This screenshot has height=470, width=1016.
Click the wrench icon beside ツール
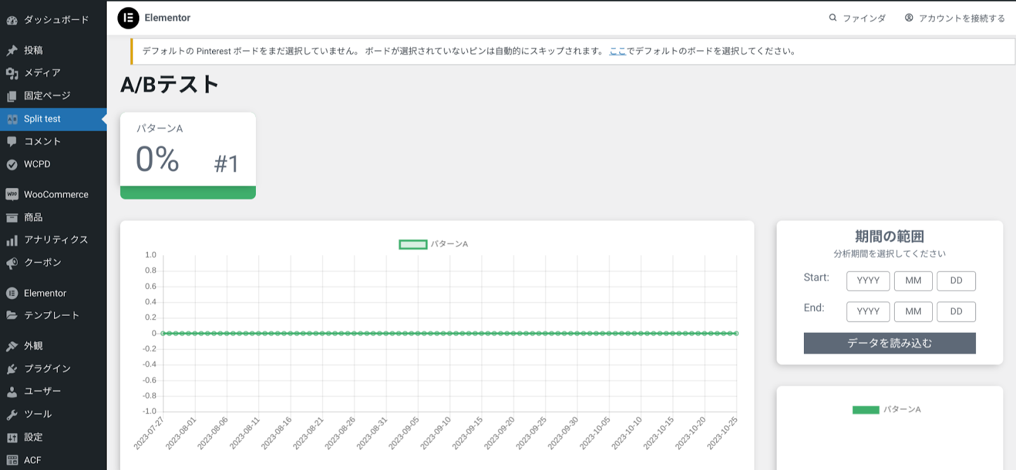12,415
